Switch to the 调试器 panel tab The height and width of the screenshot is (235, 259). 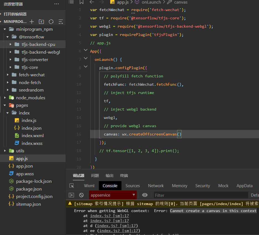coord(79,176)
